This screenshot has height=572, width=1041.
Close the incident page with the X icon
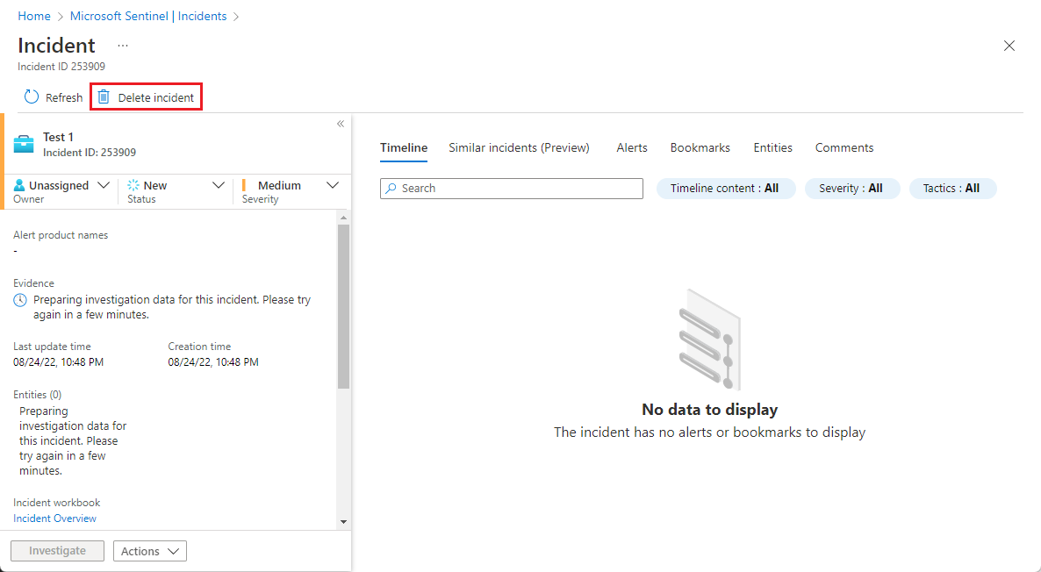(1009, 45)
